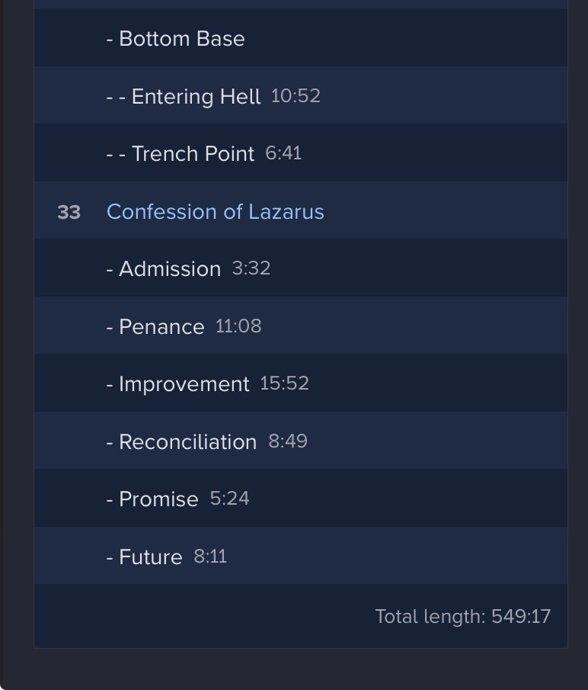The height and width of the screenshot is (690, 588).
Task: Click the 11:08 duration beside Penance
Action: point(238,326)
